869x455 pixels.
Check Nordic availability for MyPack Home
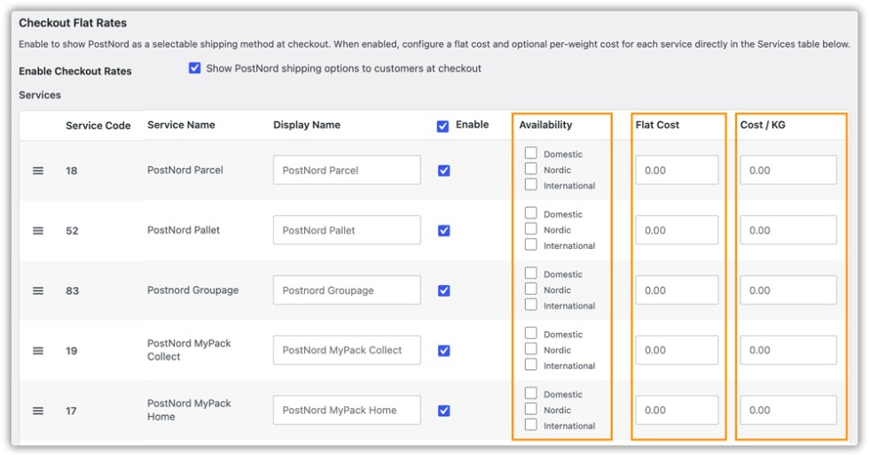[531, 408]
